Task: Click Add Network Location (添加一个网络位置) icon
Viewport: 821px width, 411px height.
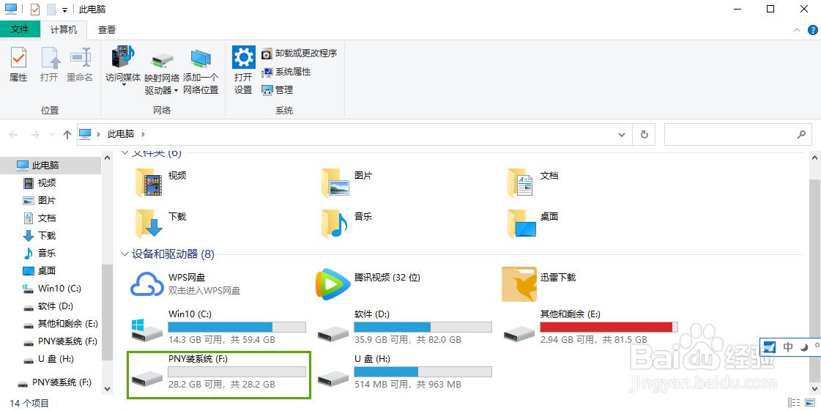Action: (x=201, y=60)
